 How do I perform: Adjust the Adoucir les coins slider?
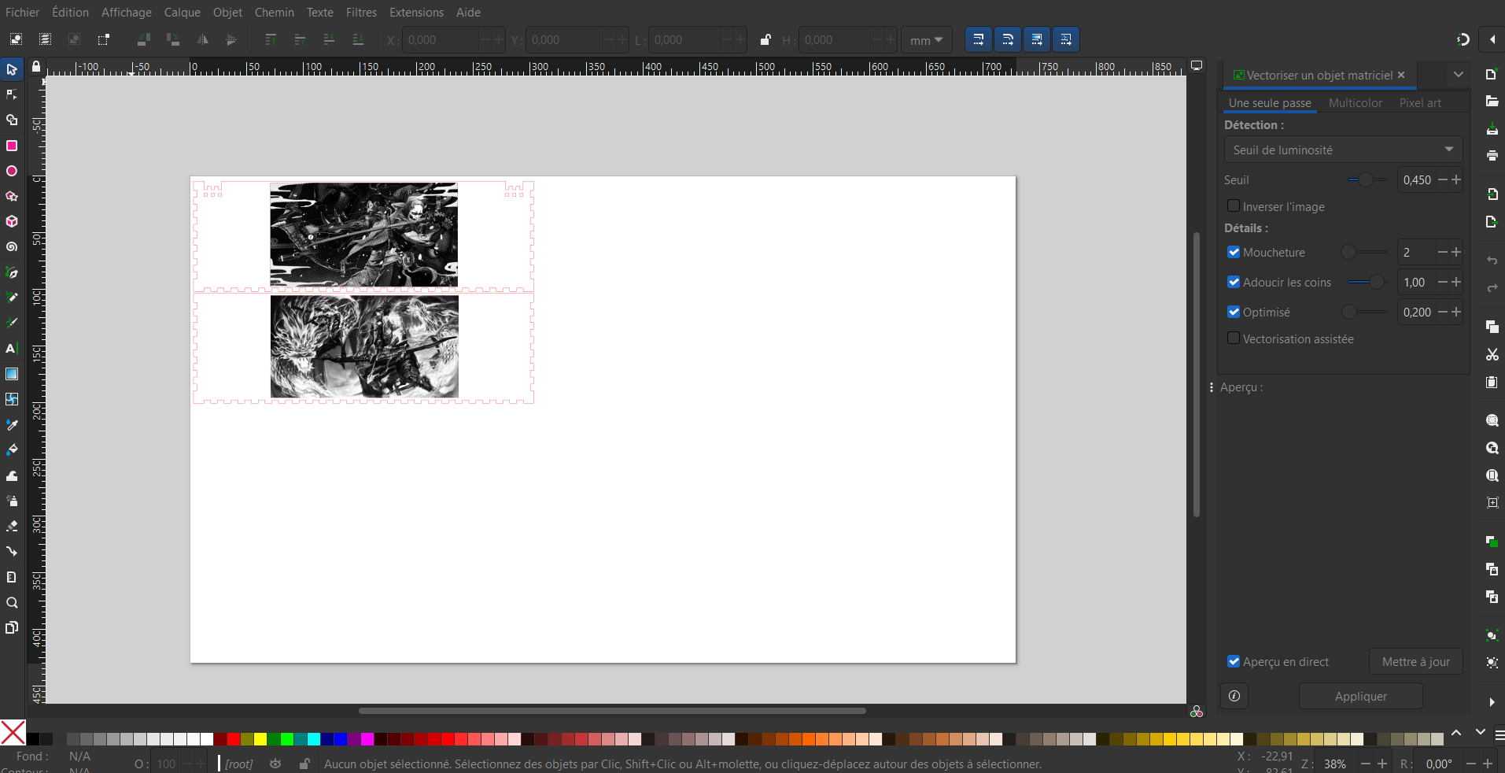coord(1367,282)
